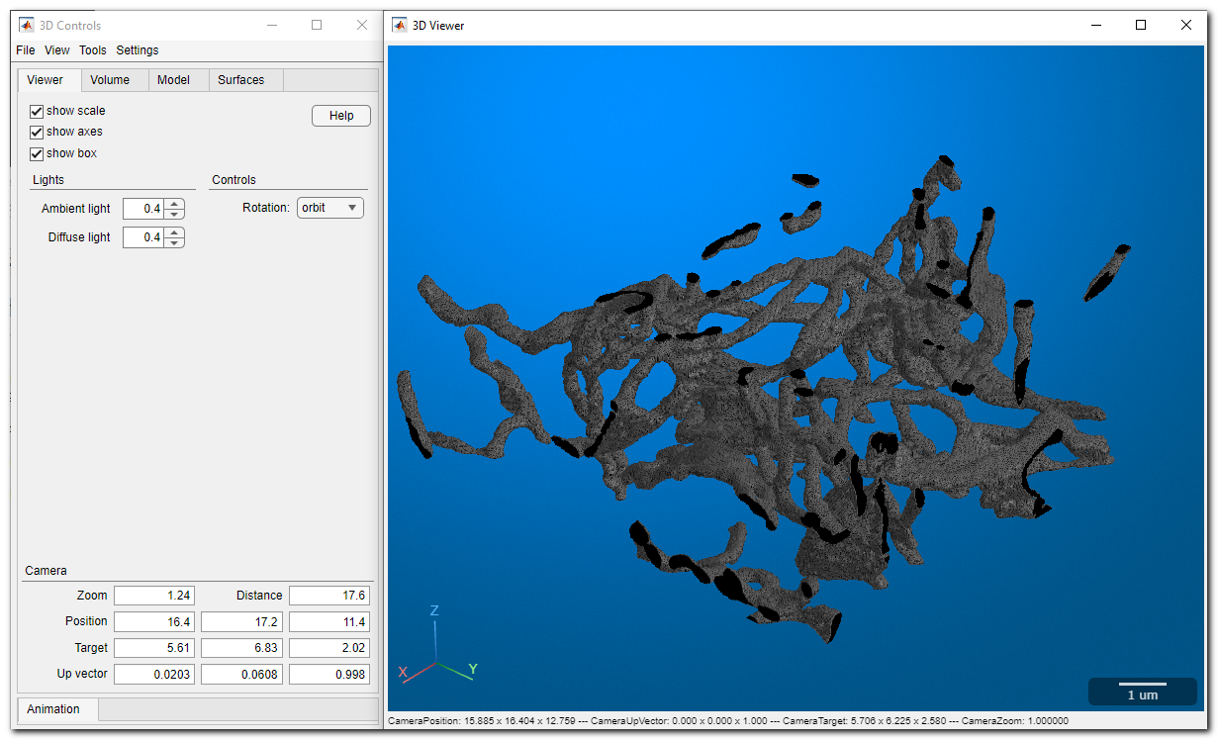Uncheck the show scale checkbox
Image resolution: width=1218 pixels, height=740 pixels.
click(x=37, y=112)
